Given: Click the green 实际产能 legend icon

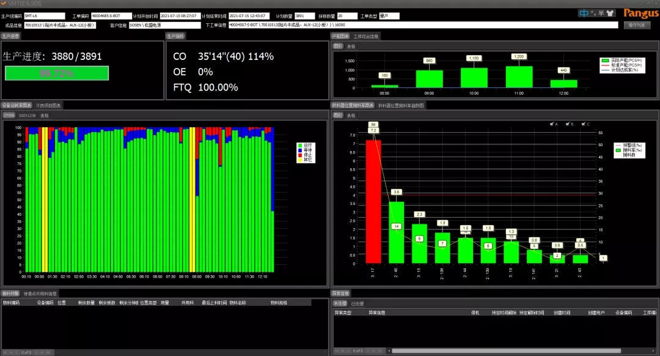Looking at the screenshot, I should coord(606,61).
